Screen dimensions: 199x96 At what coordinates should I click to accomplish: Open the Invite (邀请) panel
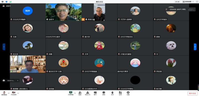pyautogui.click(x=80, y=93)
